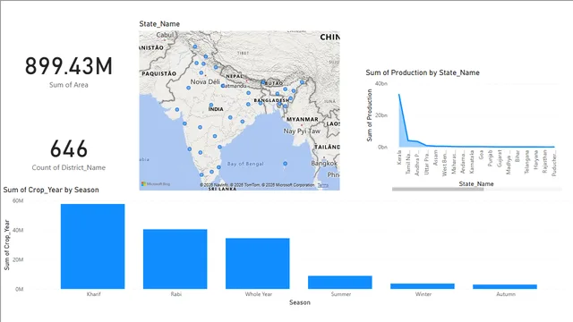The image size is (573, 322).
Task: Click the State_Name axis title below production chart
Action: tap(476, 183)
